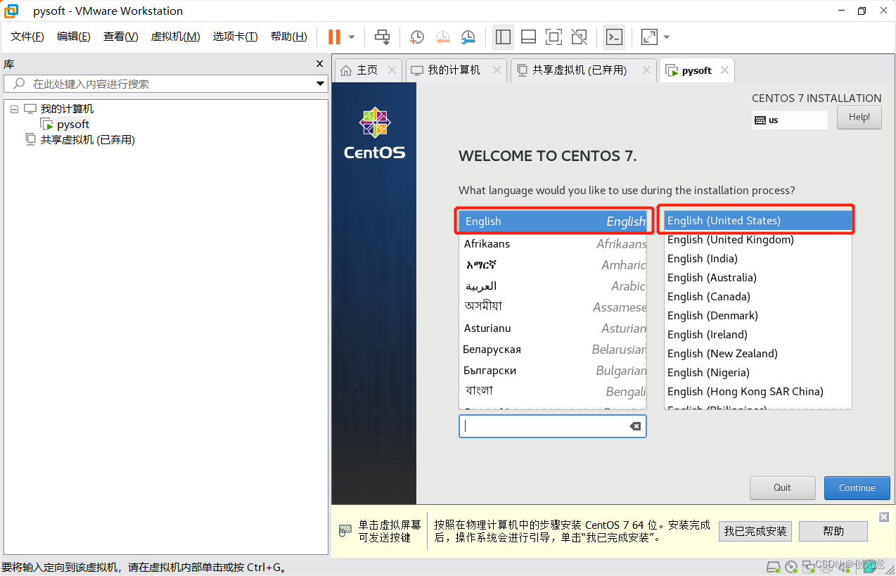Toggle the library sidebar view icon
Viewport: 896px width, 576px height.
(503, 37)
